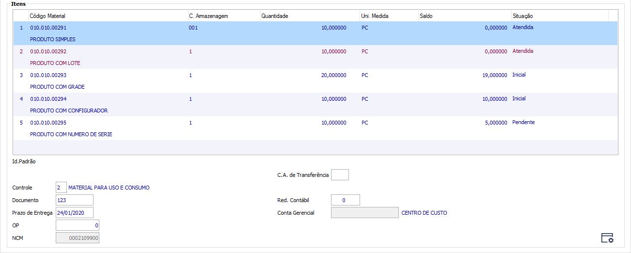
Task: Click the Red. Contábil input field
Action: 345,200
